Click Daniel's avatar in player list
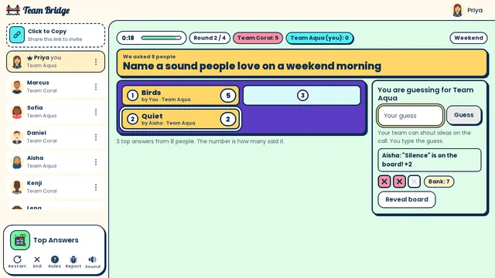 click(x=17, y=137)
